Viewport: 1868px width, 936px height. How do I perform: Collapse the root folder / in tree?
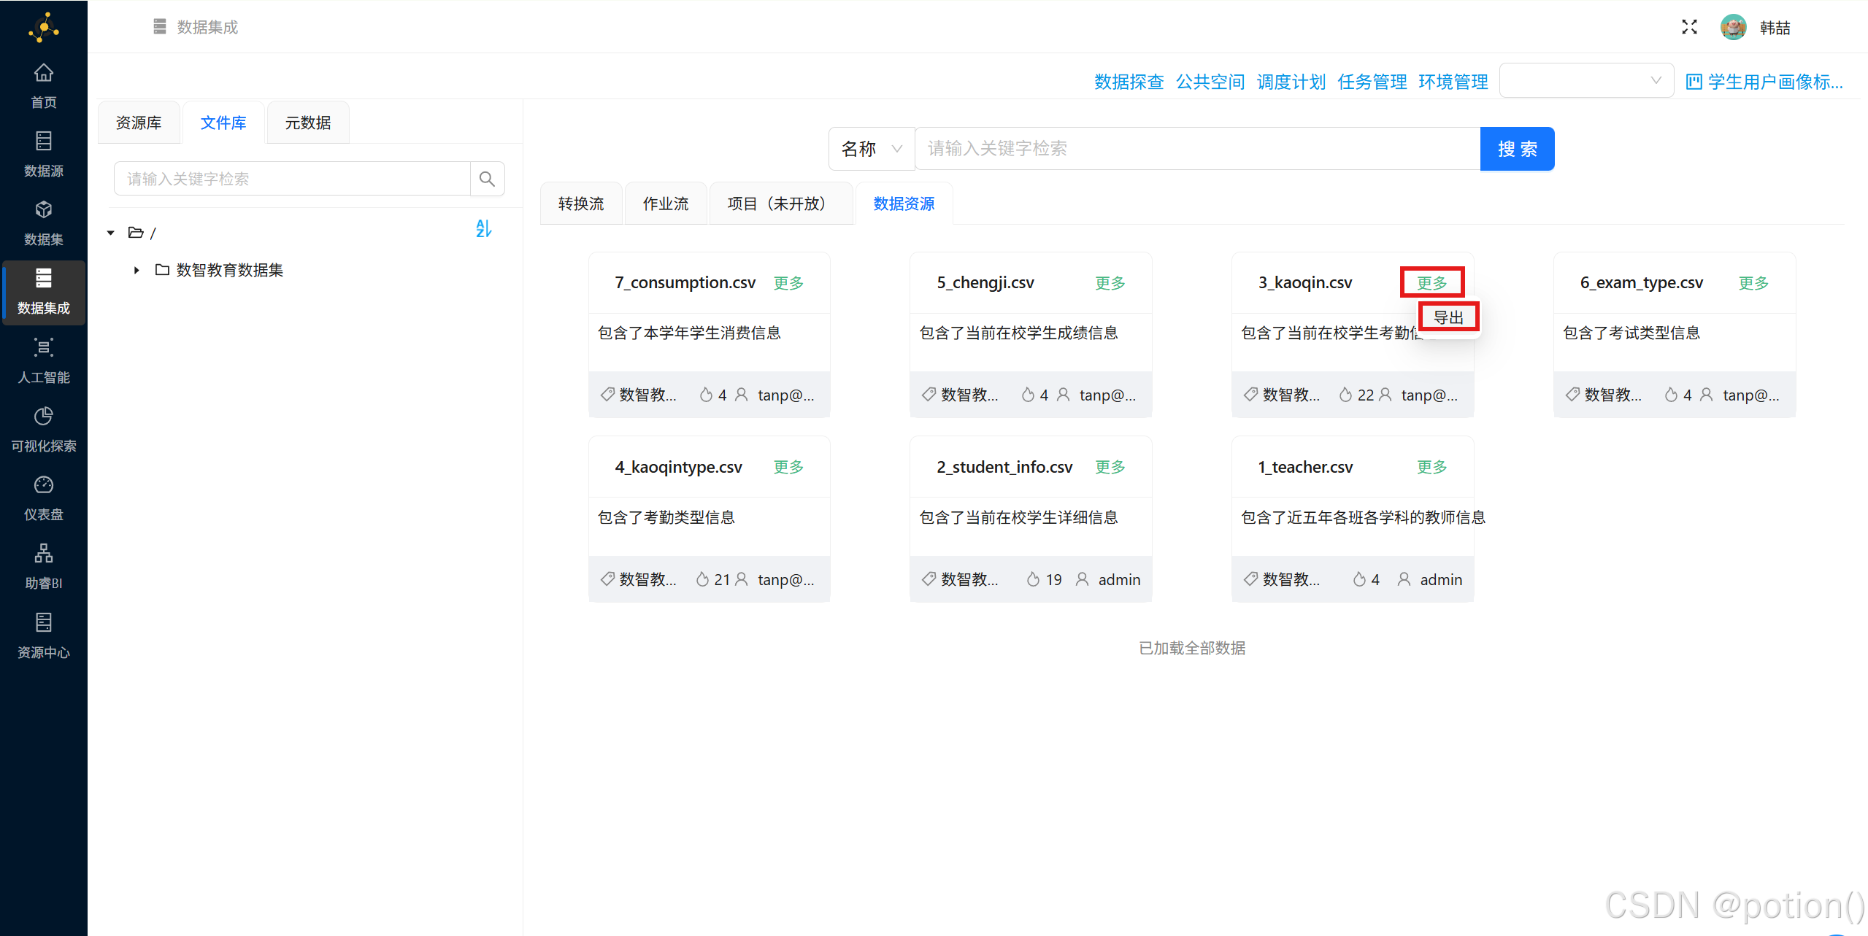111,233
